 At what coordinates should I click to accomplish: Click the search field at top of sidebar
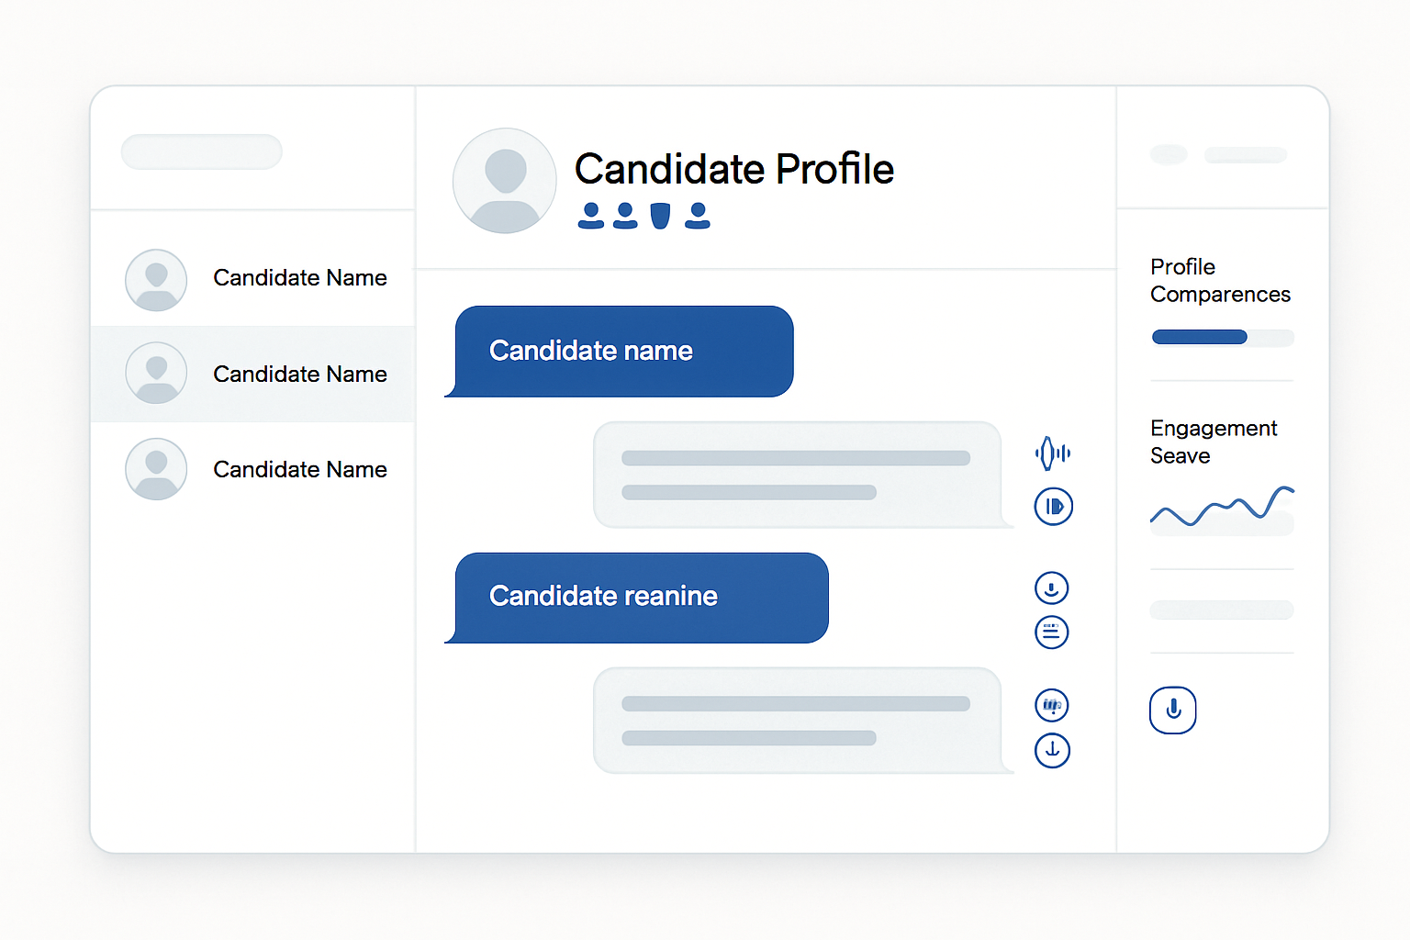pyautogui.click(x=202, y=152)
